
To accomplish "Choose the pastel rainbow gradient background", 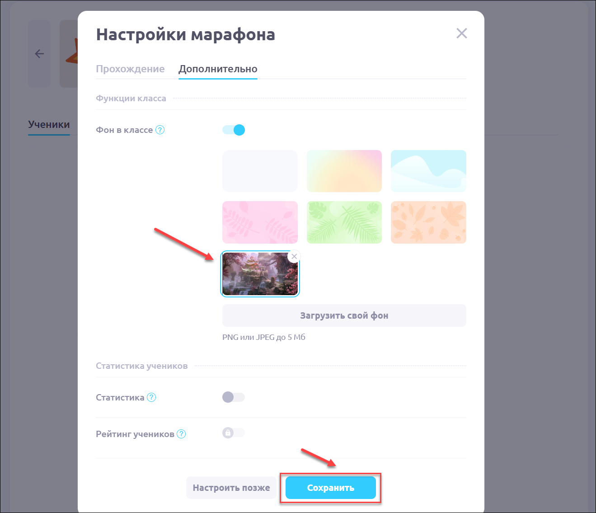I will pos(344,171).
